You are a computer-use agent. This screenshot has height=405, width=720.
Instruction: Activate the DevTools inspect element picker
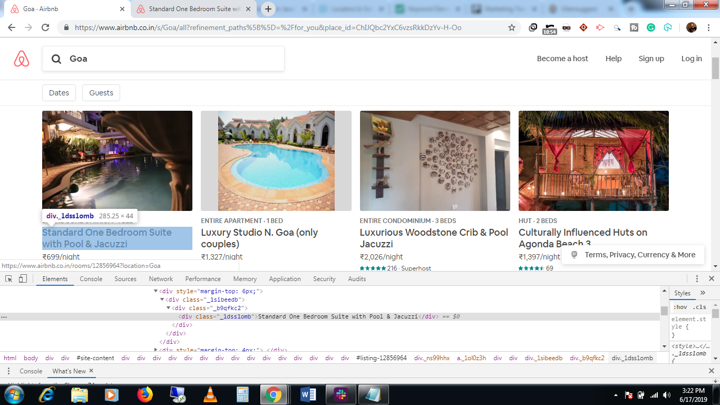9,279
